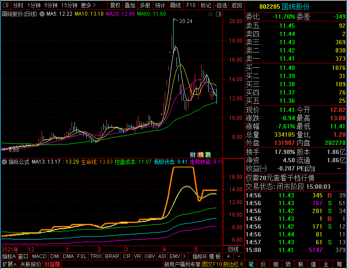Click the orange 榜 badge on the chart
Screen dimensions: 347x269
(200, 154)
